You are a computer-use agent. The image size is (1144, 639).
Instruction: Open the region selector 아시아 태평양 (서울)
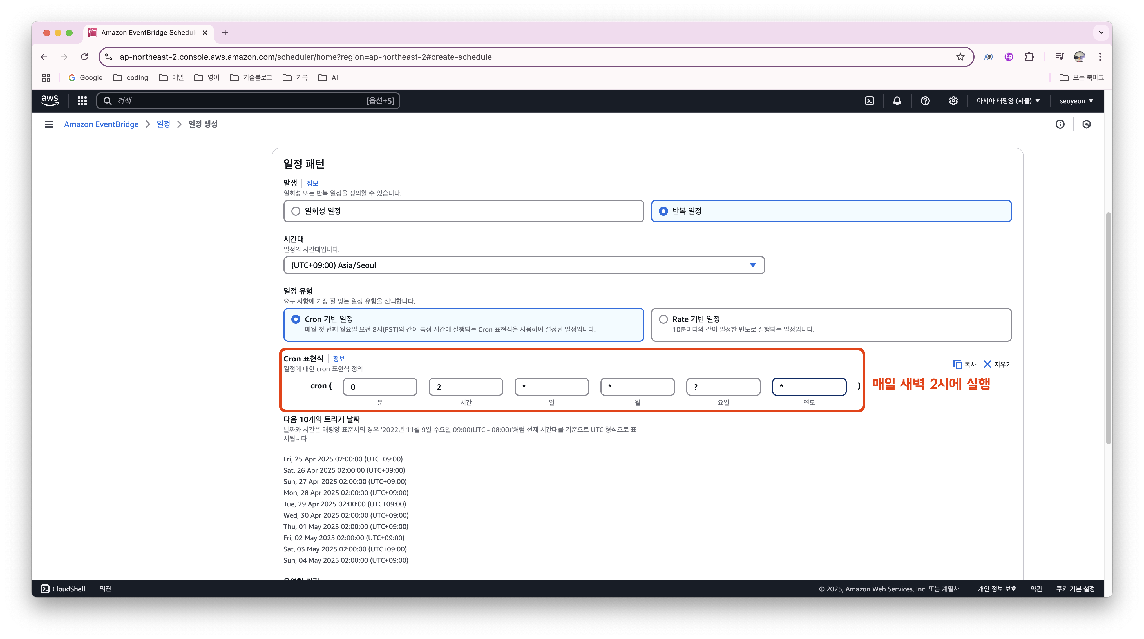pyautogui.click(x=1008, y=101)
